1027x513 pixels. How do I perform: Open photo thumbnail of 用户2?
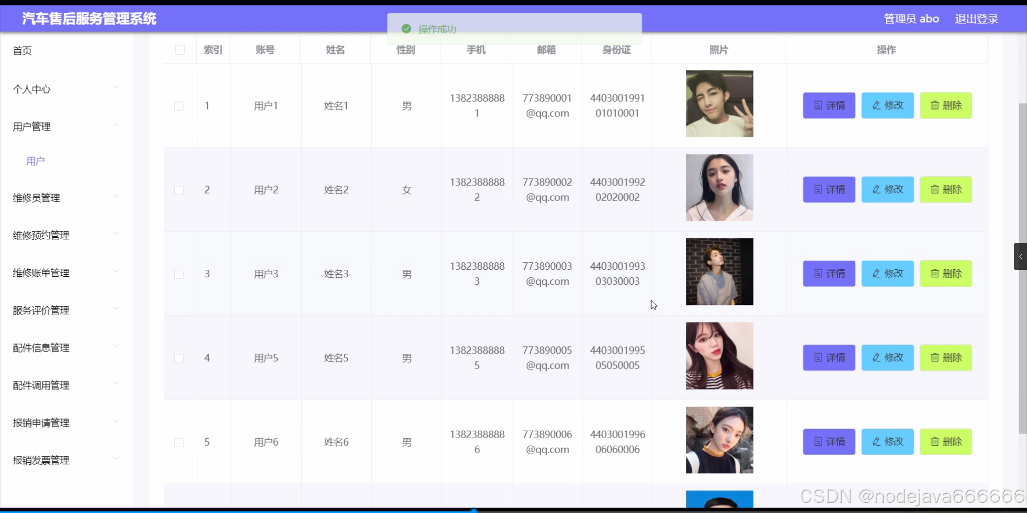pos(719,188)
